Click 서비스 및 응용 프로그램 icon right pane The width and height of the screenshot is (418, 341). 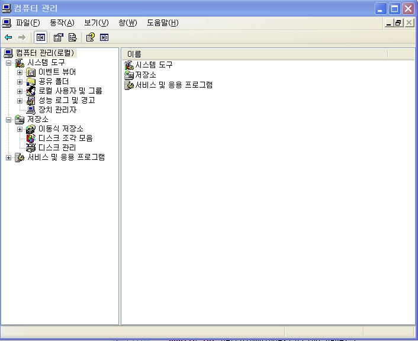pyautogui.click(x=129, y=85)
